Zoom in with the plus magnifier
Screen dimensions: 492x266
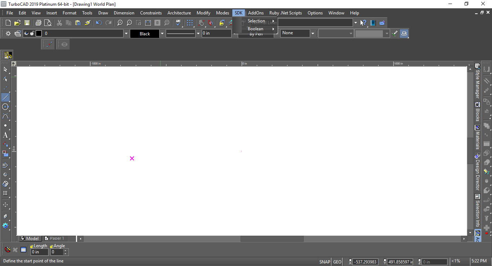tap(120, 23)
